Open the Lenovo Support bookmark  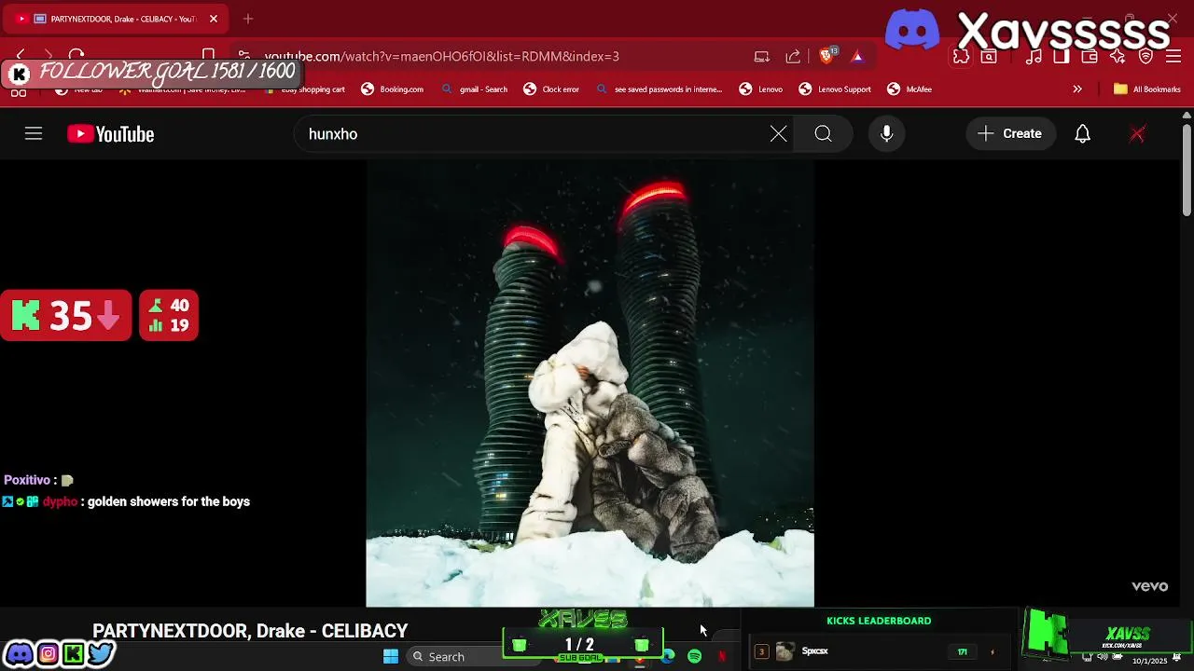(835, 89)
